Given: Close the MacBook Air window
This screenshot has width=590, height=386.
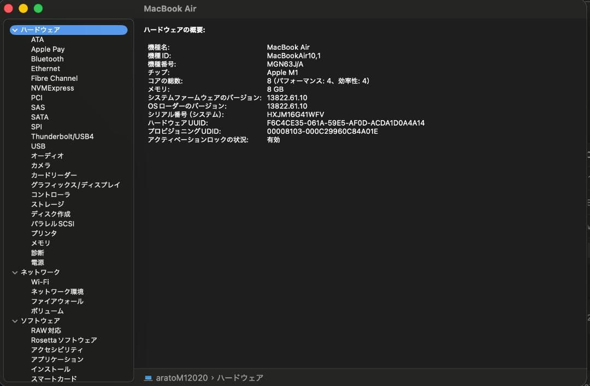Looking at the screenshot, I should (8, 8).
